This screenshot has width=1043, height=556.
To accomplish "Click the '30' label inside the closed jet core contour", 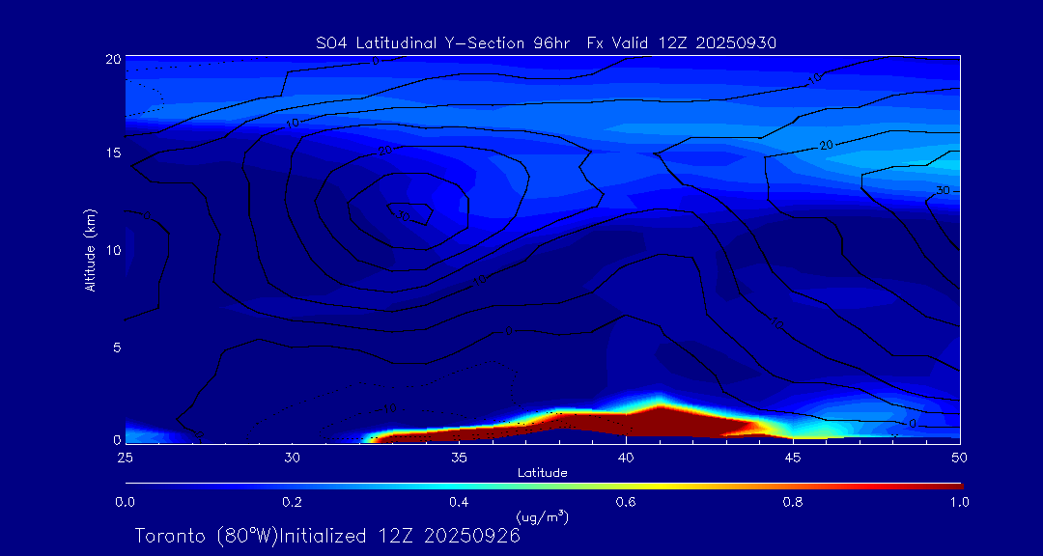I will point(401,215).
